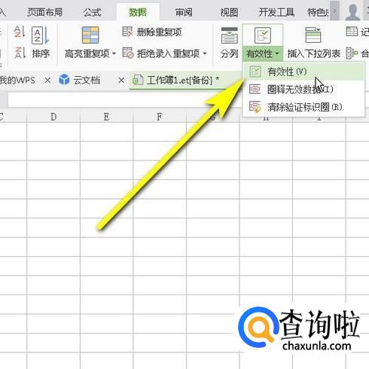The height and width of the screenshot is (369, 369).
Task: Click the 删除重复项 remove duplicates icon
Action: tap(127, 32)
